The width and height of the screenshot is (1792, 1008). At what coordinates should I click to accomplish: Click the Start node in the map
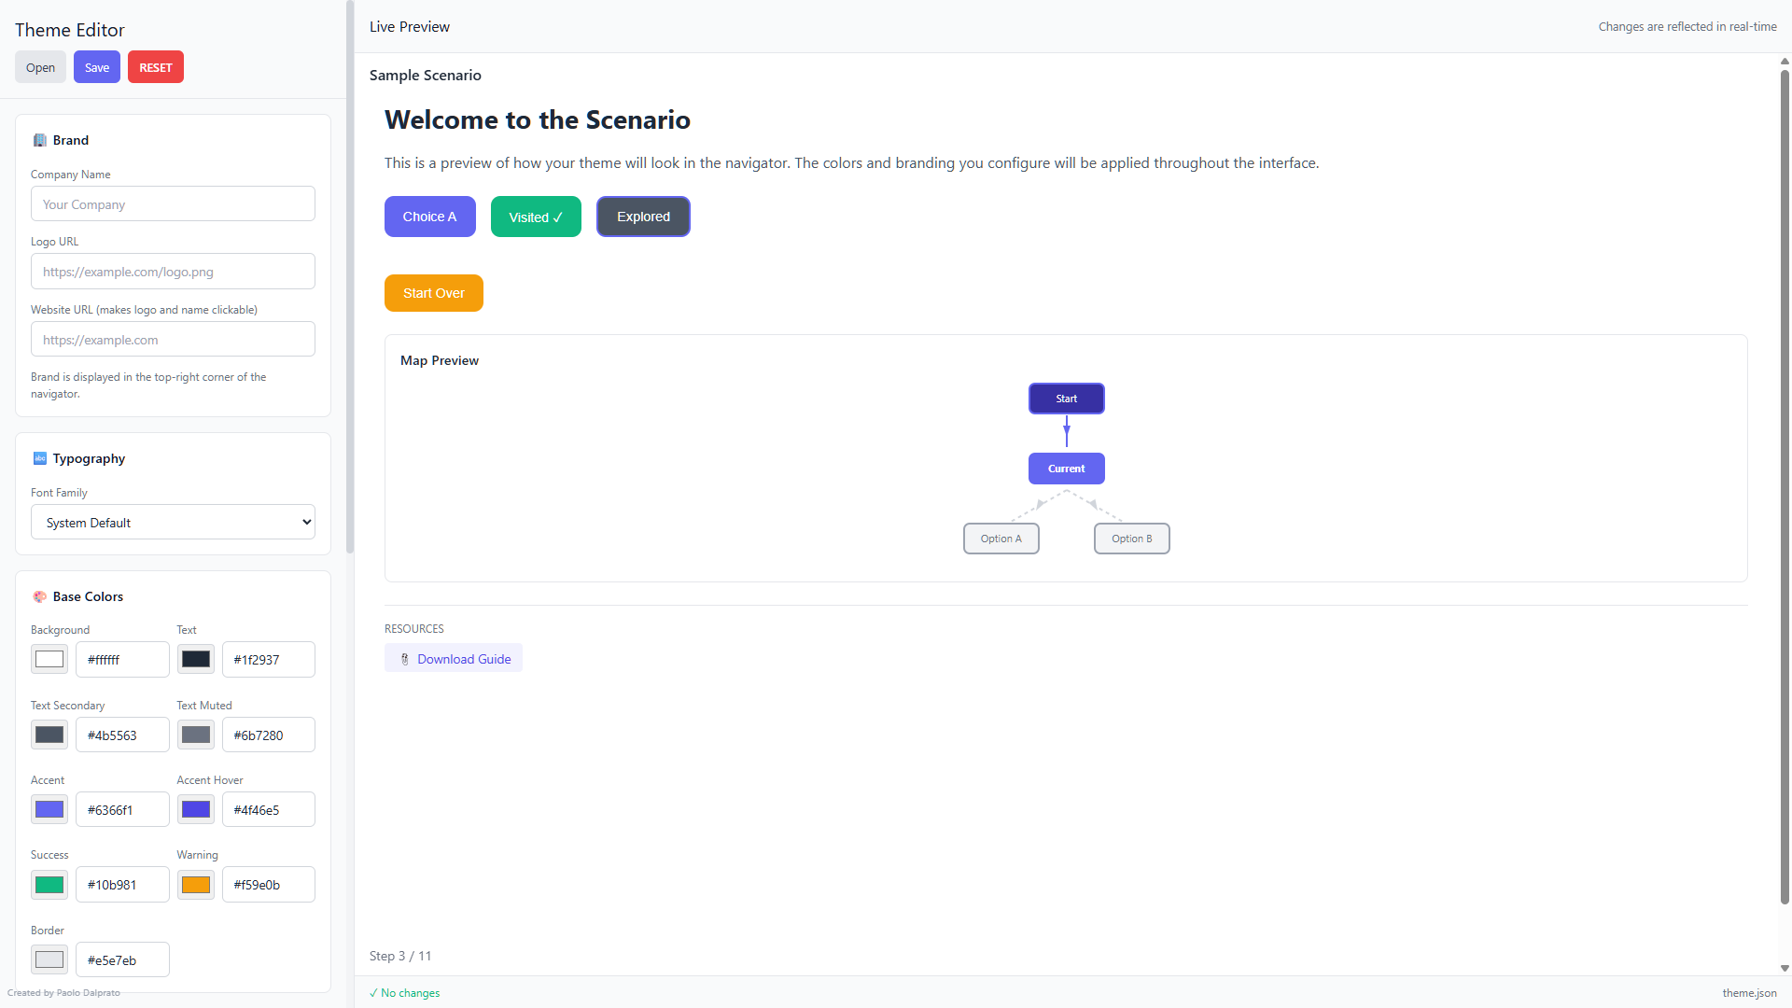coord(1066,399)
